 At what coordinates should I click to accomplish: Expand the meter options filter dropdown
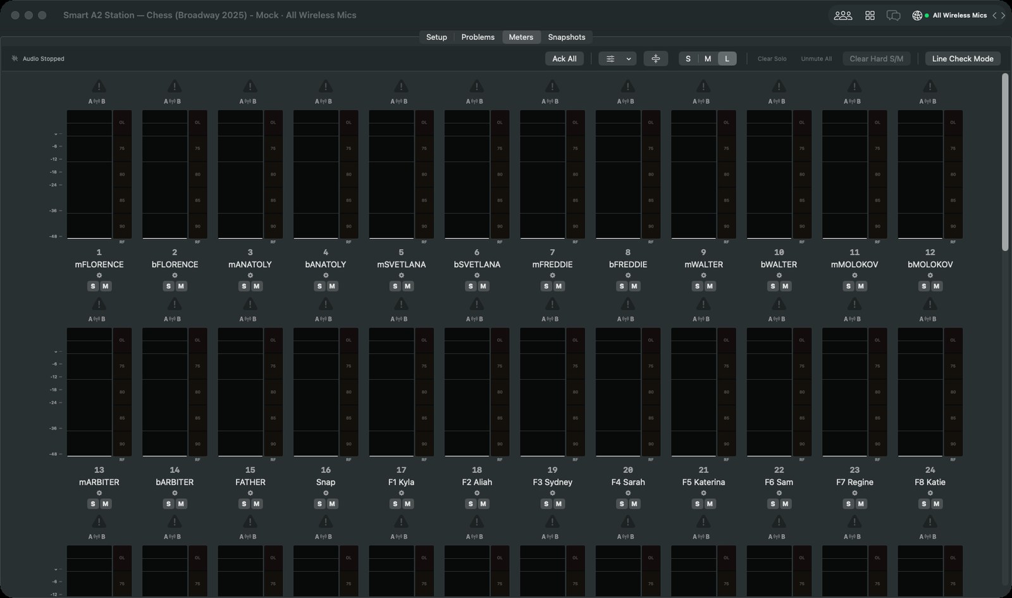617,59
